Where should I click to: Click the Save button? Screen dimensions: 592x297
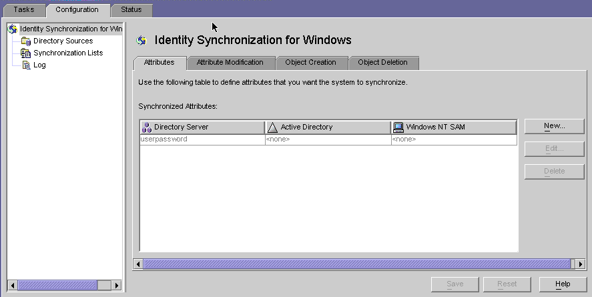click(455, 284)
